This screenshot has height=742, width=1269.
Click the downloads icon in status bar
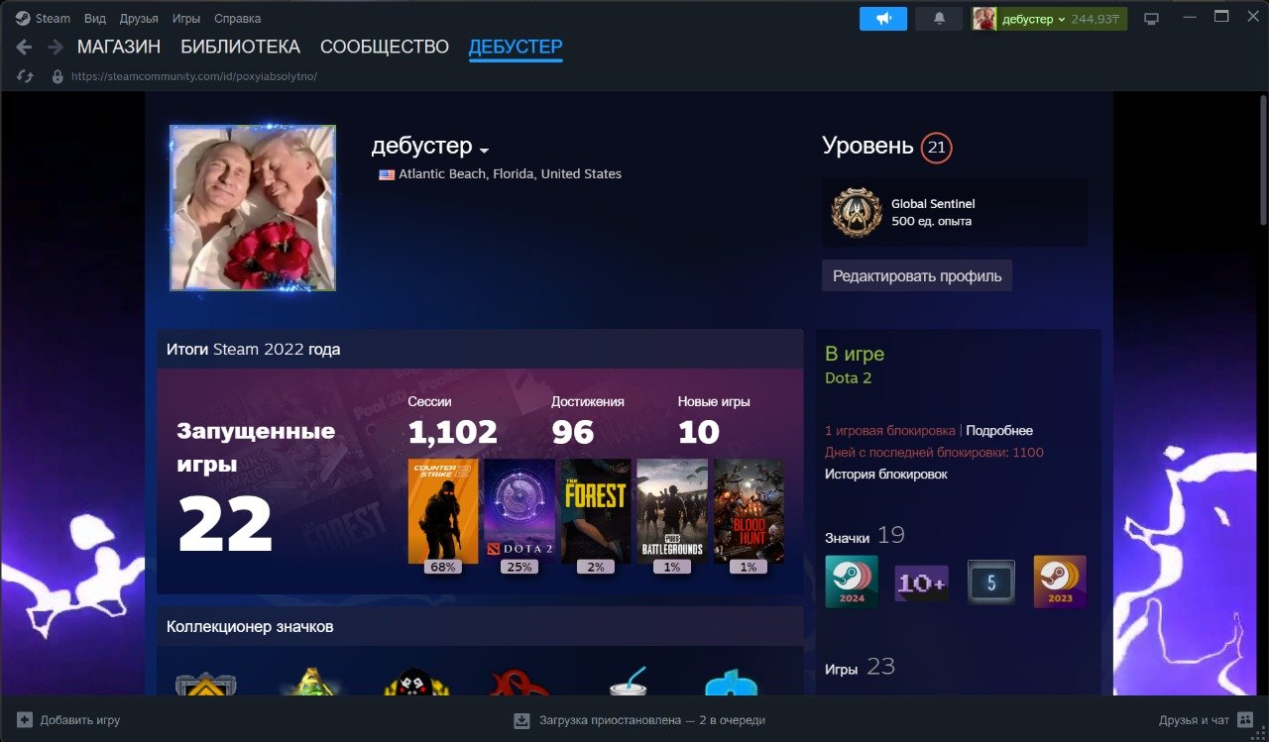point(522,720)
